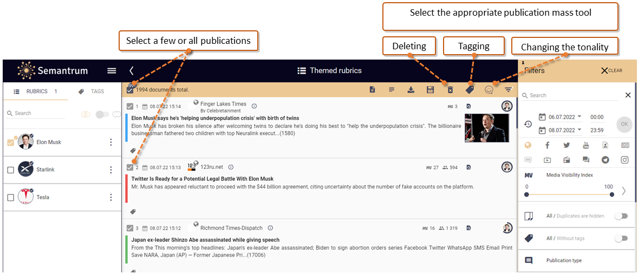Image resolution: width=638 pixels, height=274 pixels.
Task: Click tag icon under Twitter legal battle article
Action: [133, 211]
